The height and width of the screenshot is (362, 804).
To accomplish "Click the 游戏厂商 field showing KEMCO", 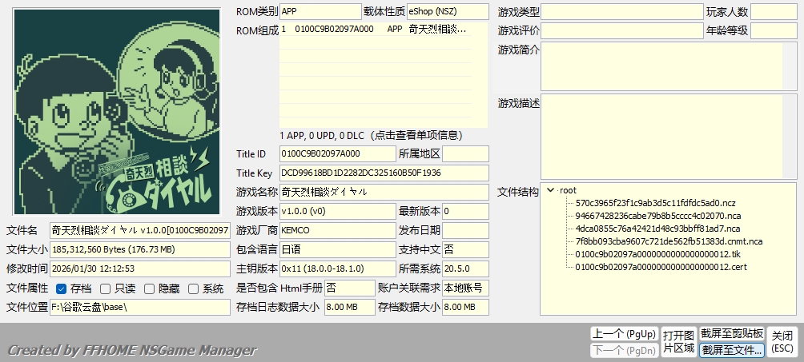I will pos(338,230).
